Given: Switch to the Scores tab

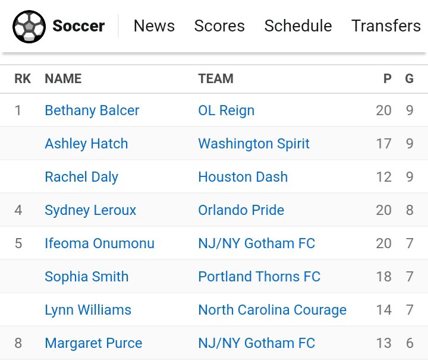Looking at the screenshot, I should click(219, 26).
